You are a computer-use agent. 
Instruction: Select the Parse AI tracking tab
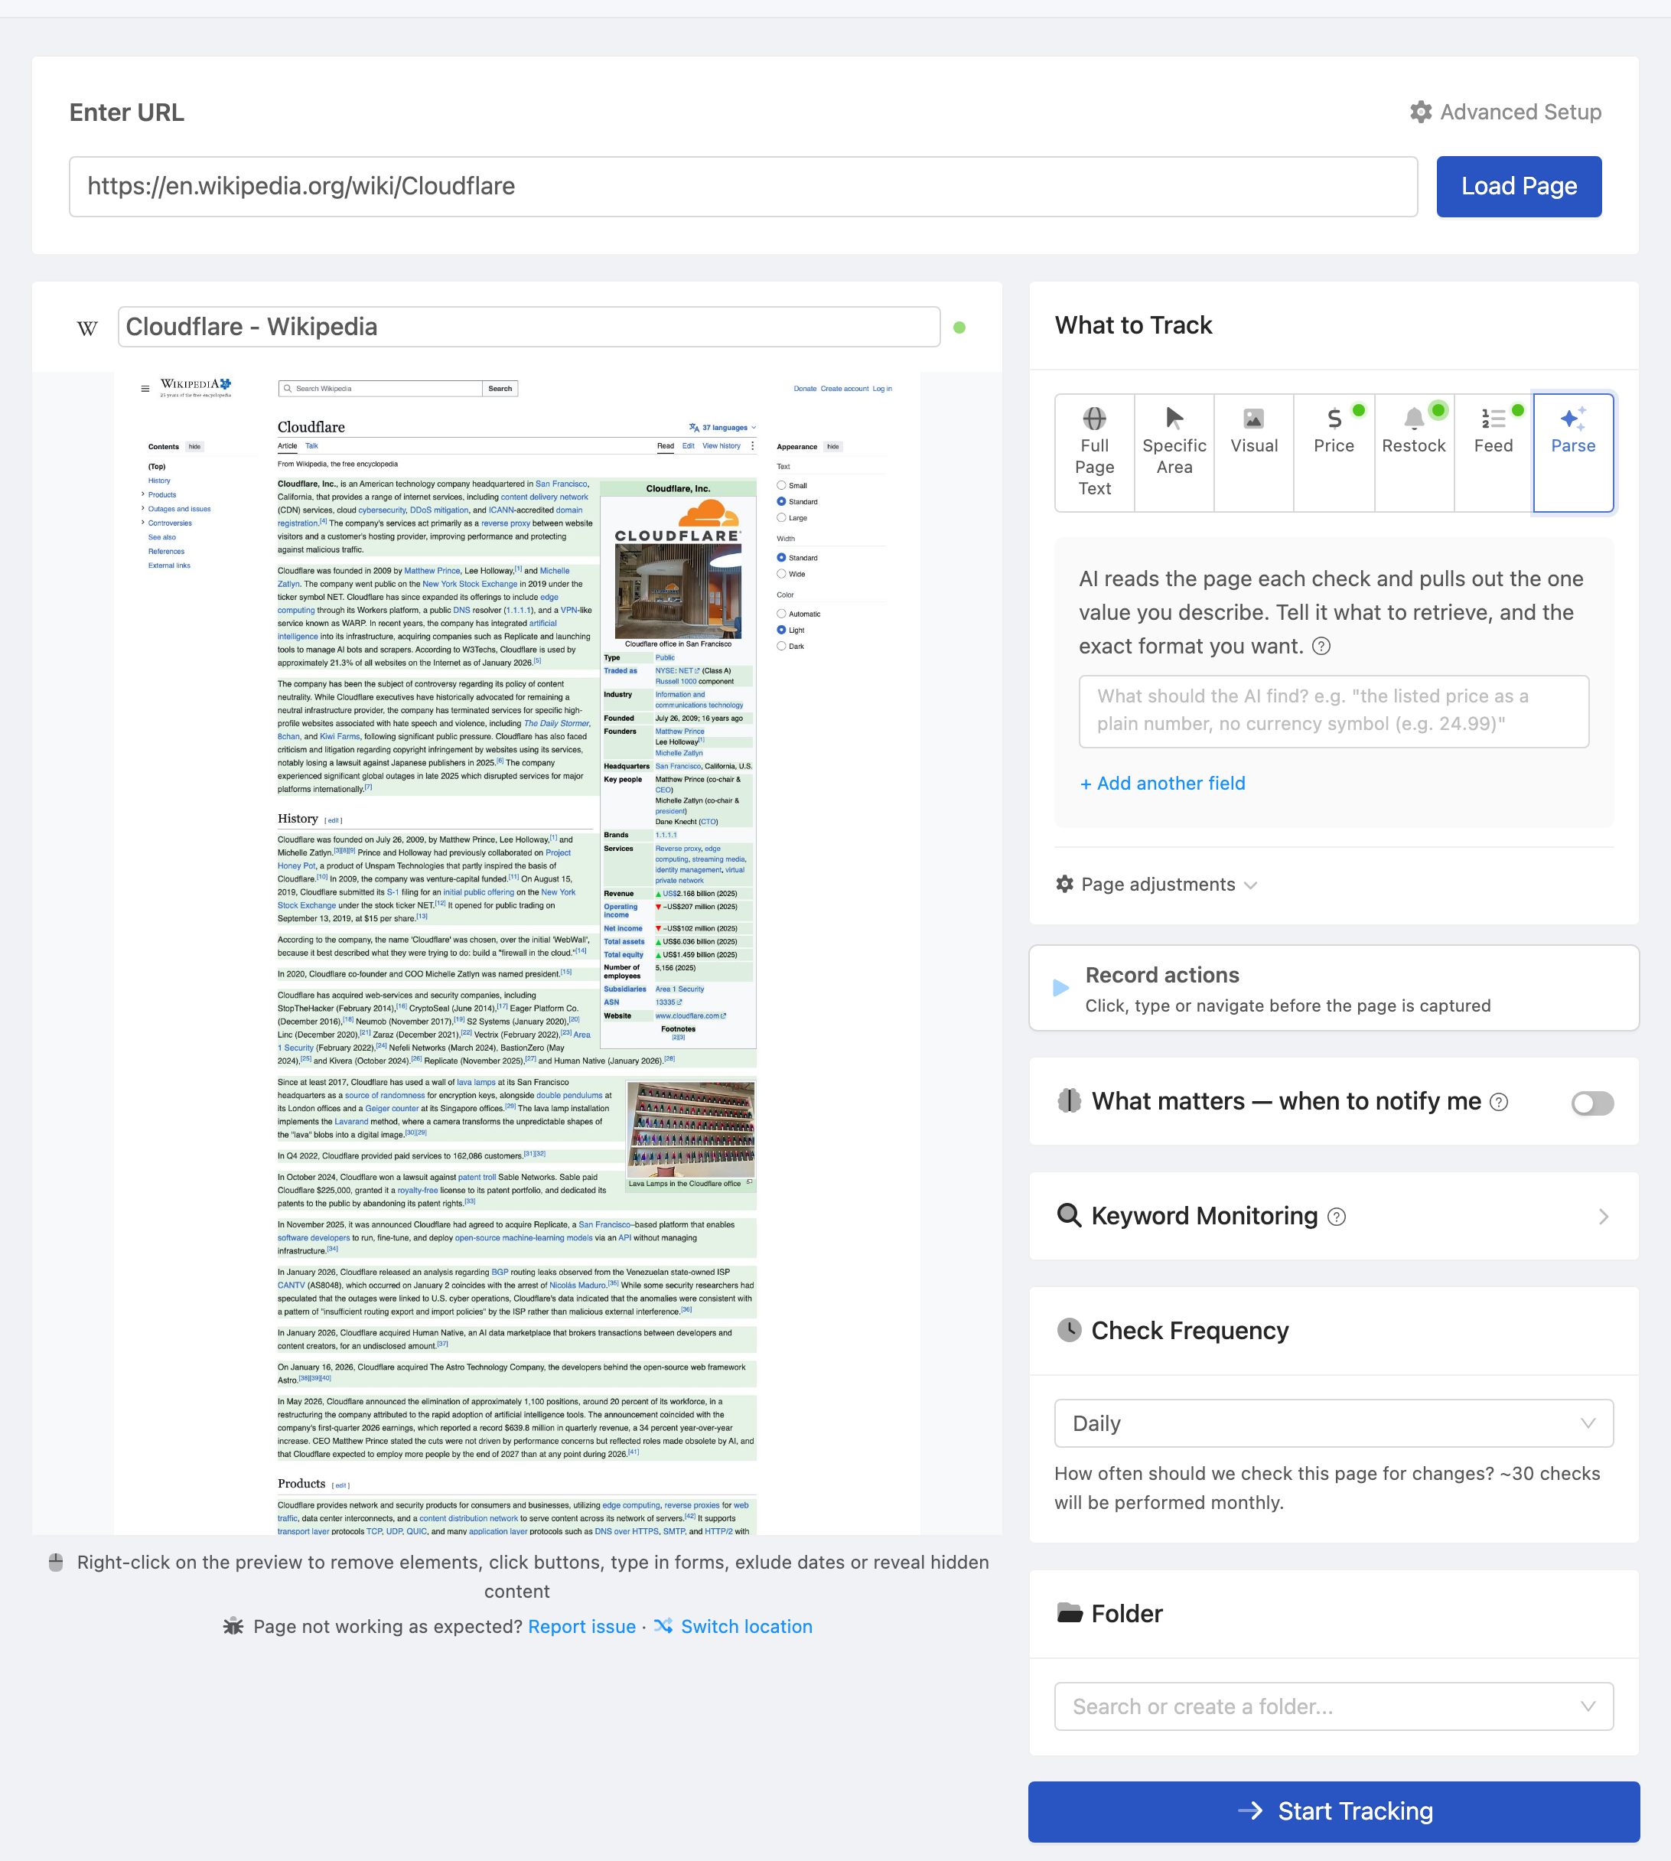pyautogui.click(x=1574, y=453)
